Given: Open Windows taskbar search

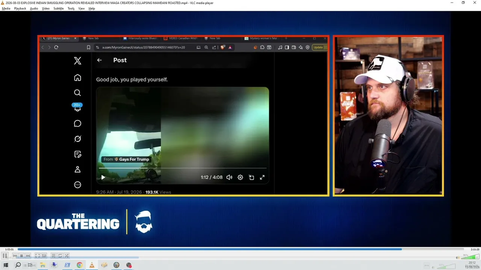Looking at the screenshot, I should coord(18,265).
